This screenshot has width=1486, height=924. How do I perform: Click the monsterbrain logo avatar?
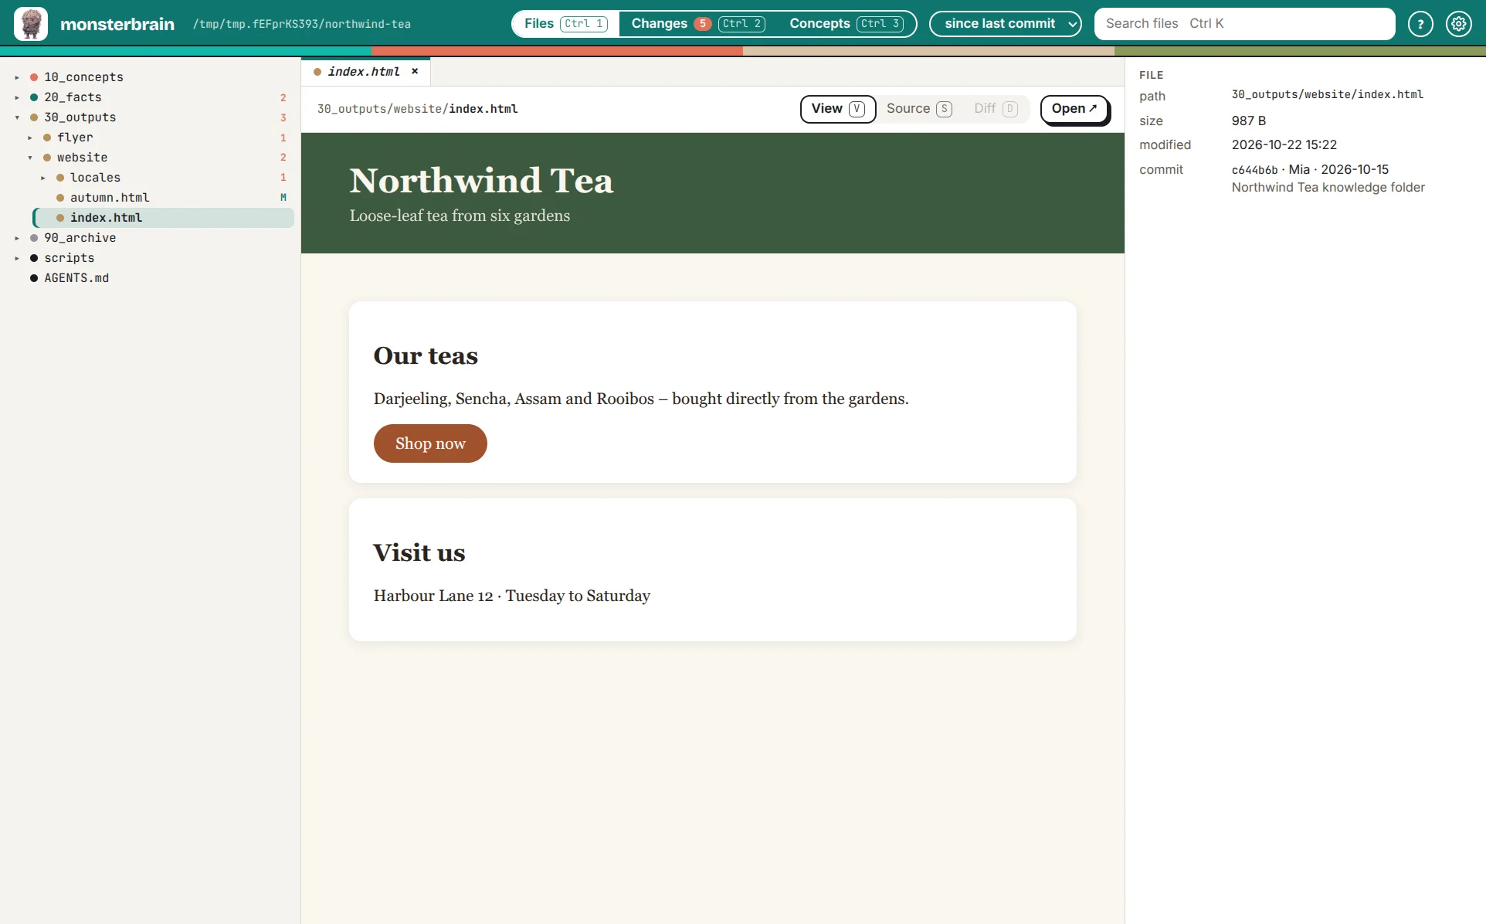(31, 24)
